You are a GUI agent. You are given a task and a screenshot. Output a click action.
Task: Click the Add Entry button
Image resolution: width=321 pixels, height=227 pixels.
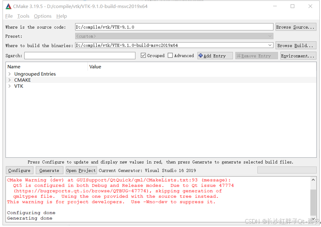(x=215, y=56)
